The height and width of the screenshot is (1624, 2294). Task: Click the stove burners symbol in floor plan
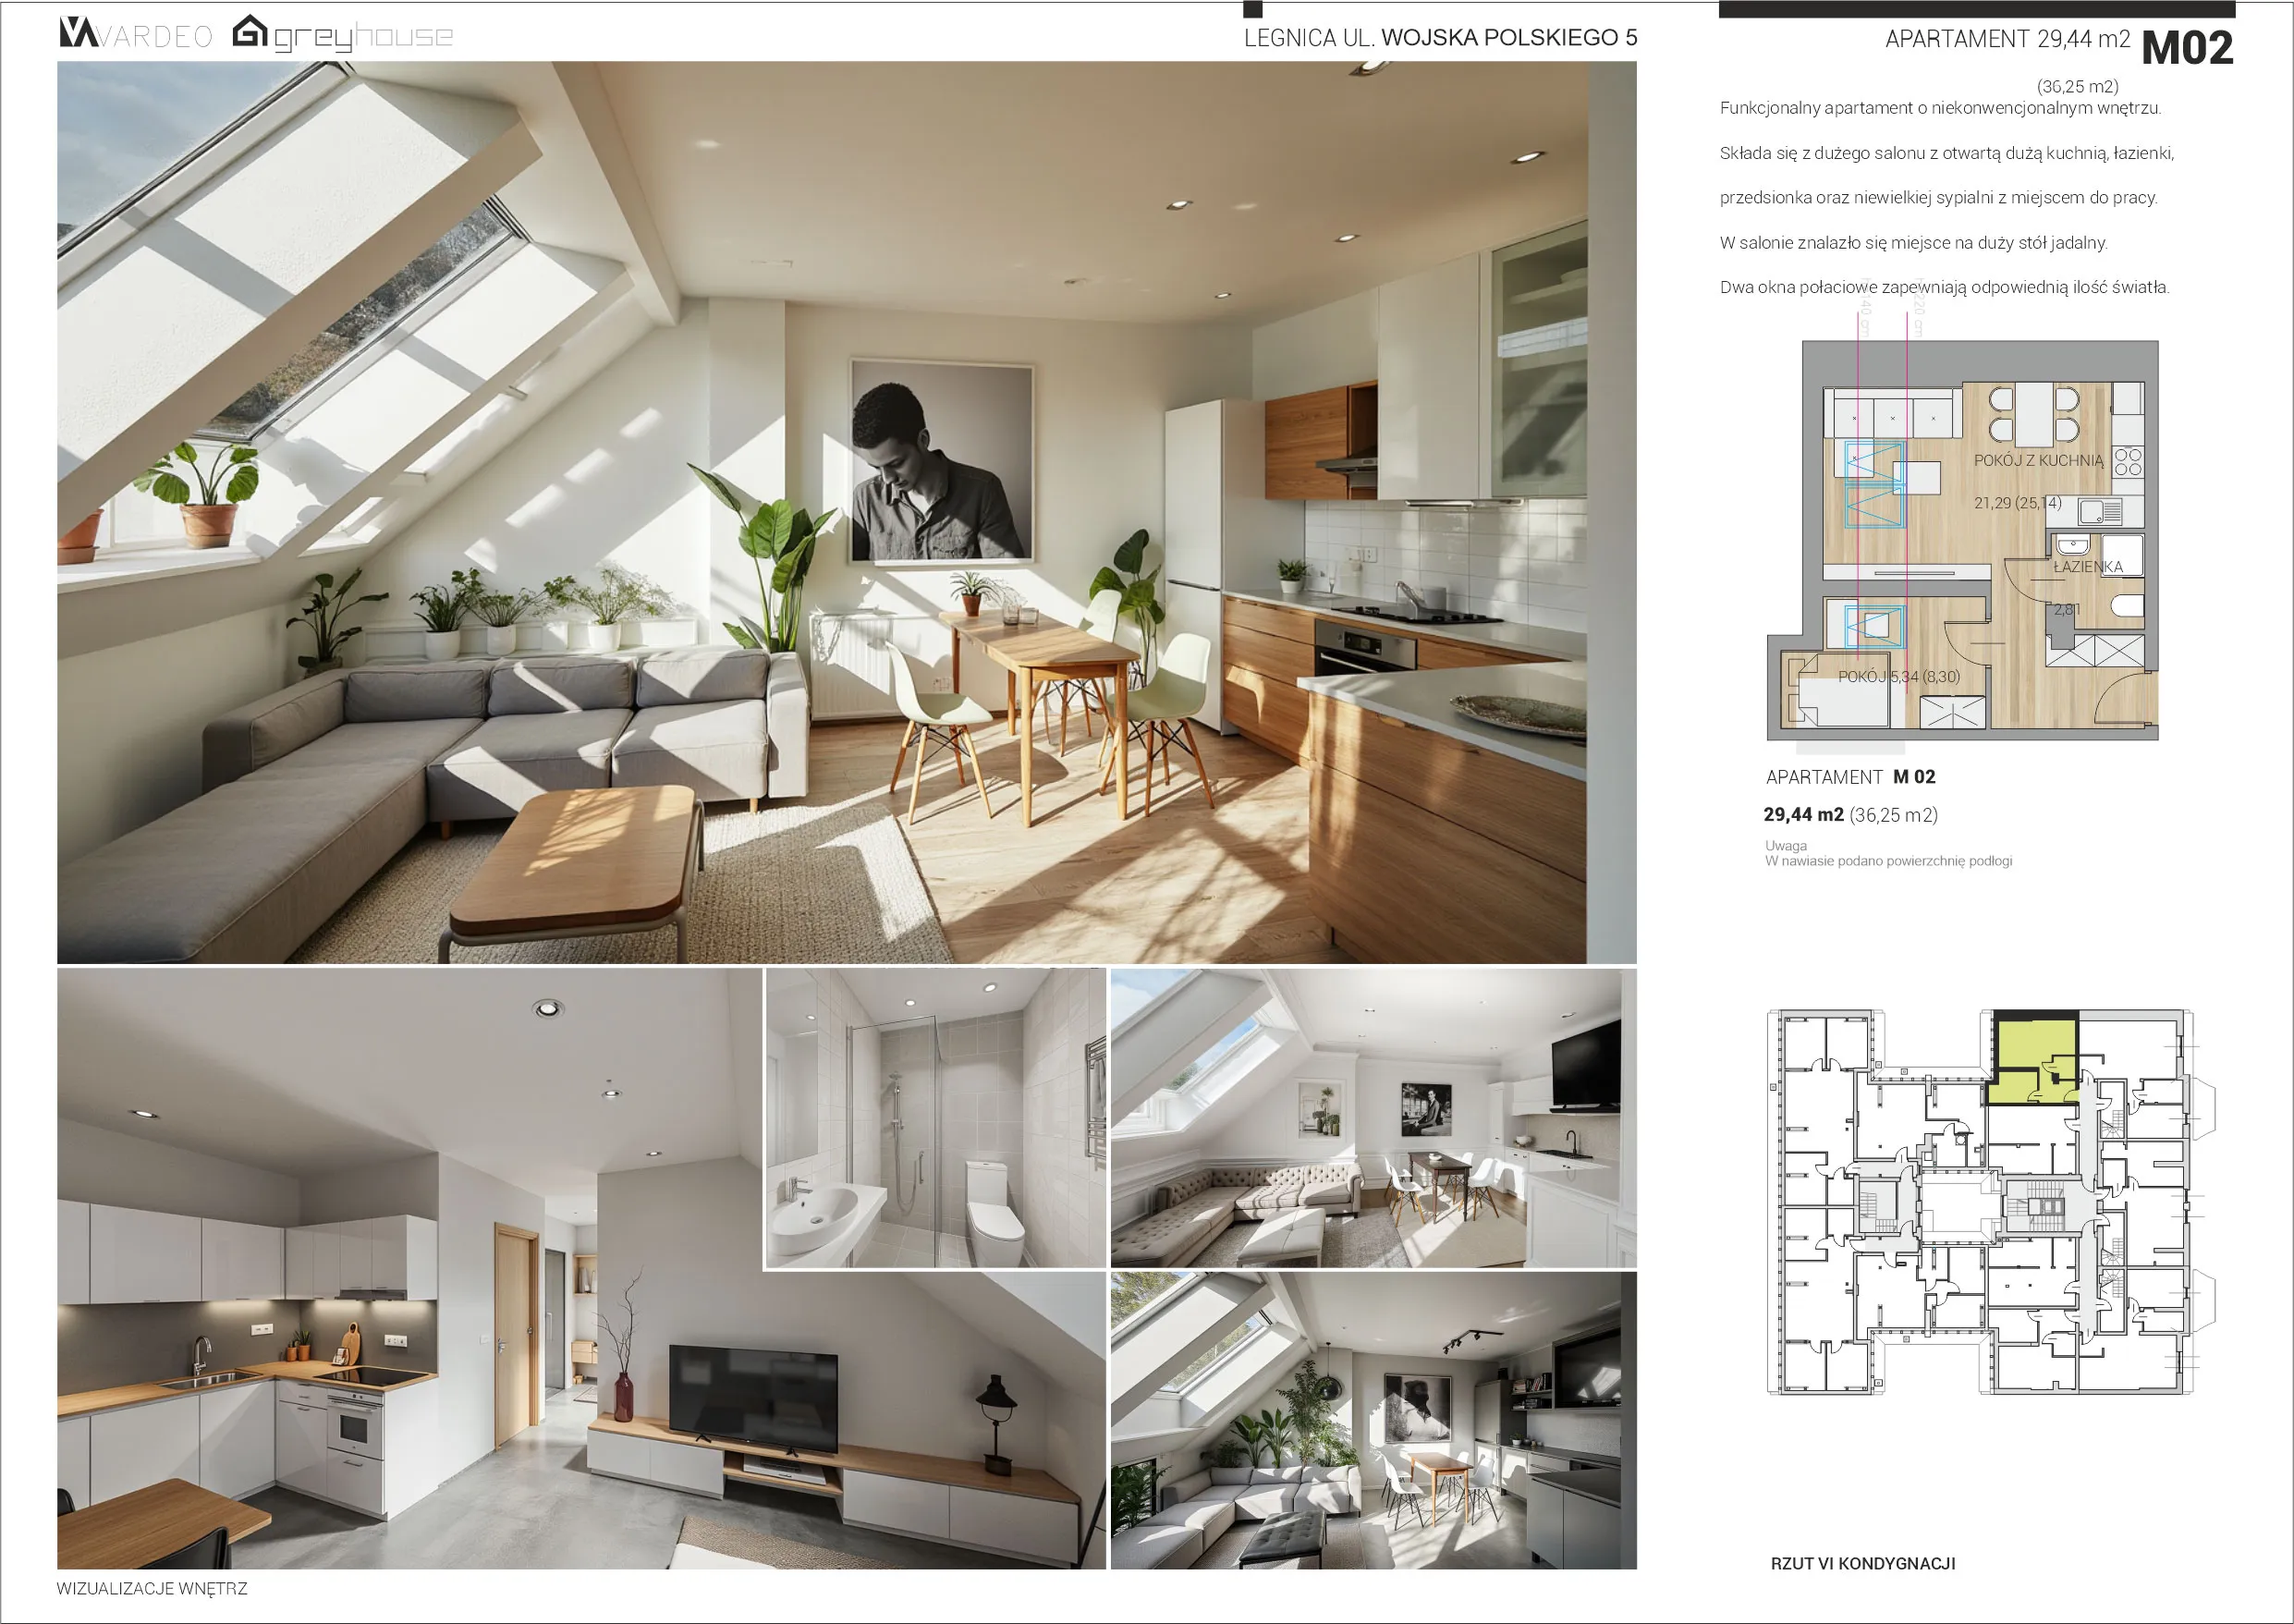[x=2128, y=462]
